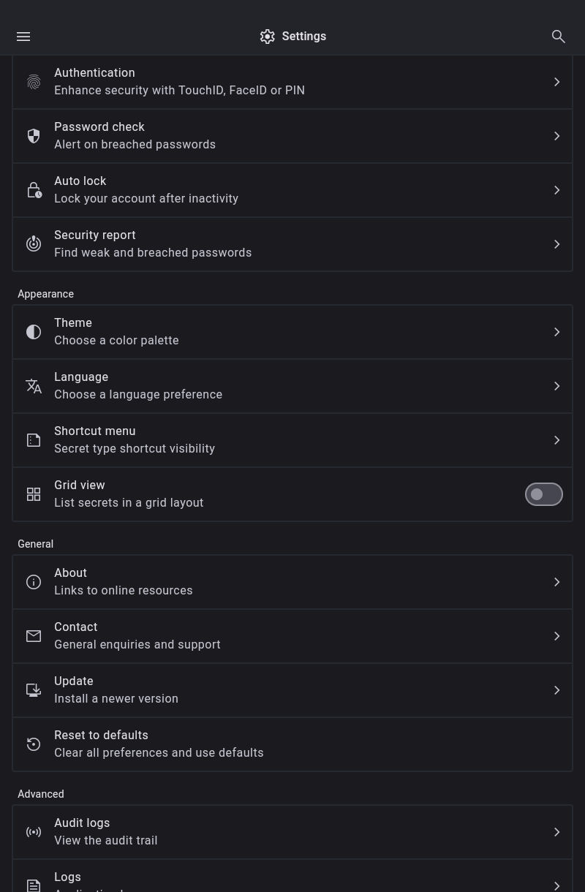Click the Auto lock padlock icon
The image size is (585, 892).
point(34,190)
